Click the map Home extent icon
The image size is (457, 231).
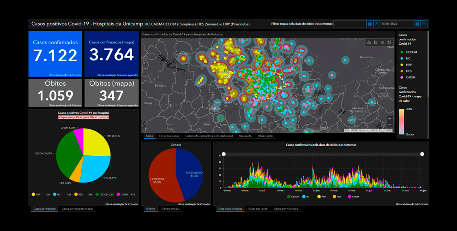click(369, 42)
